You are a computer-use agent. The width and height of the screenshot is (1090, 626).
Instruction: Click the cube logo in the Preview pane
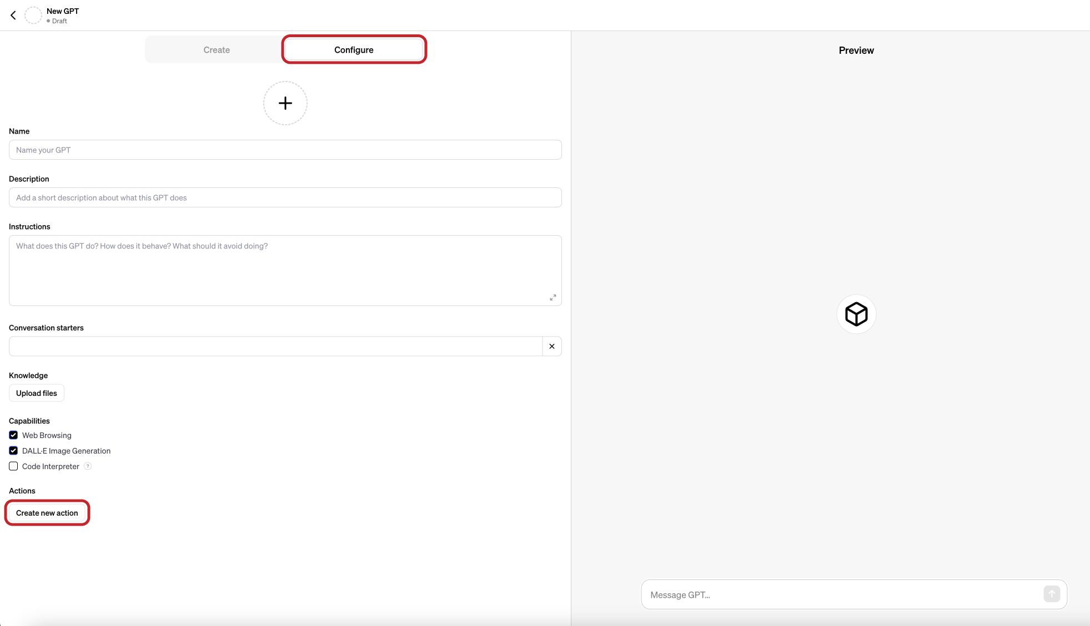855,314
